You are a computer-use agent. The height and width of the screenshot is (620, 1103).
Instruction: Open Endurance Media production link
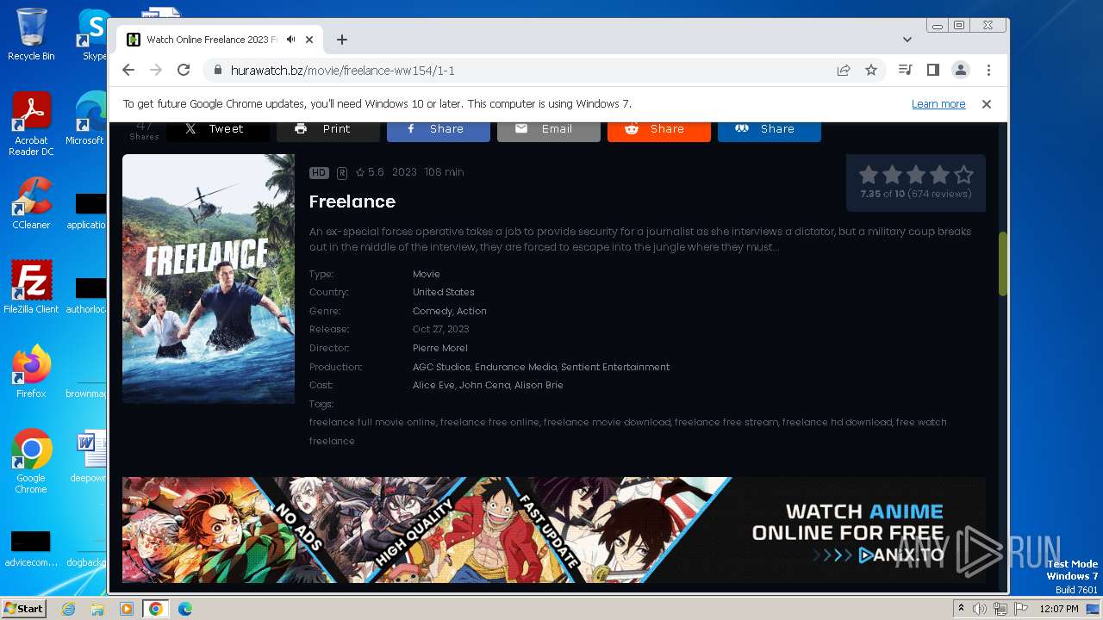tap(516, 367)
